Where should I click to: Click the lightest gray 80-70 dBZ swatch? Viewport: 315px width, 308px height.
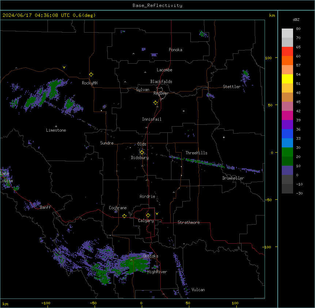coord(287,33)
